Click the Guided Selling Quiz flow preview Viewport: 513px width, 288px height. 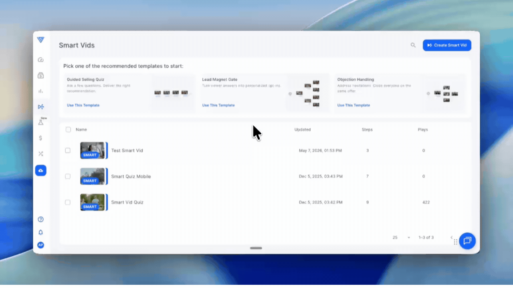[x=172, y=93]
